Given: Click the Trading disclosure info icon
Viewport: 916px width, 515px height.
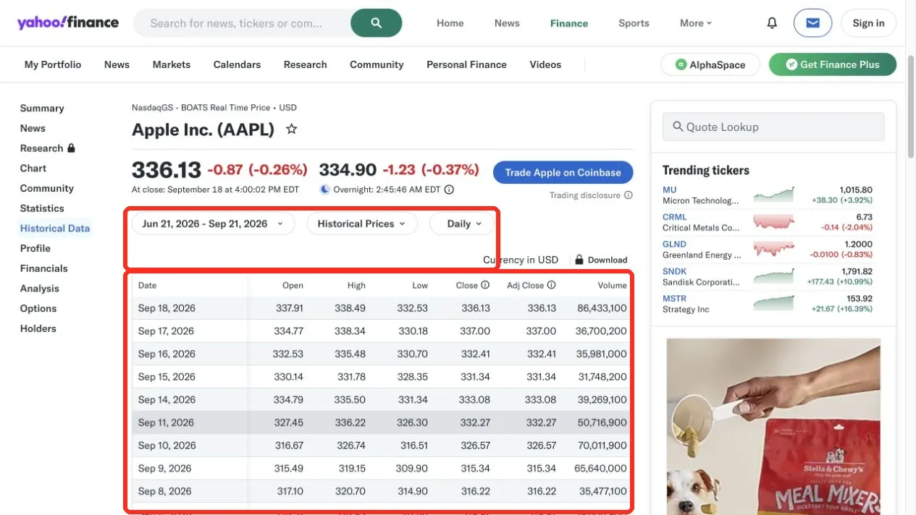Looking at the screenshot, I should pyautogui.click(x=629, y=195).
